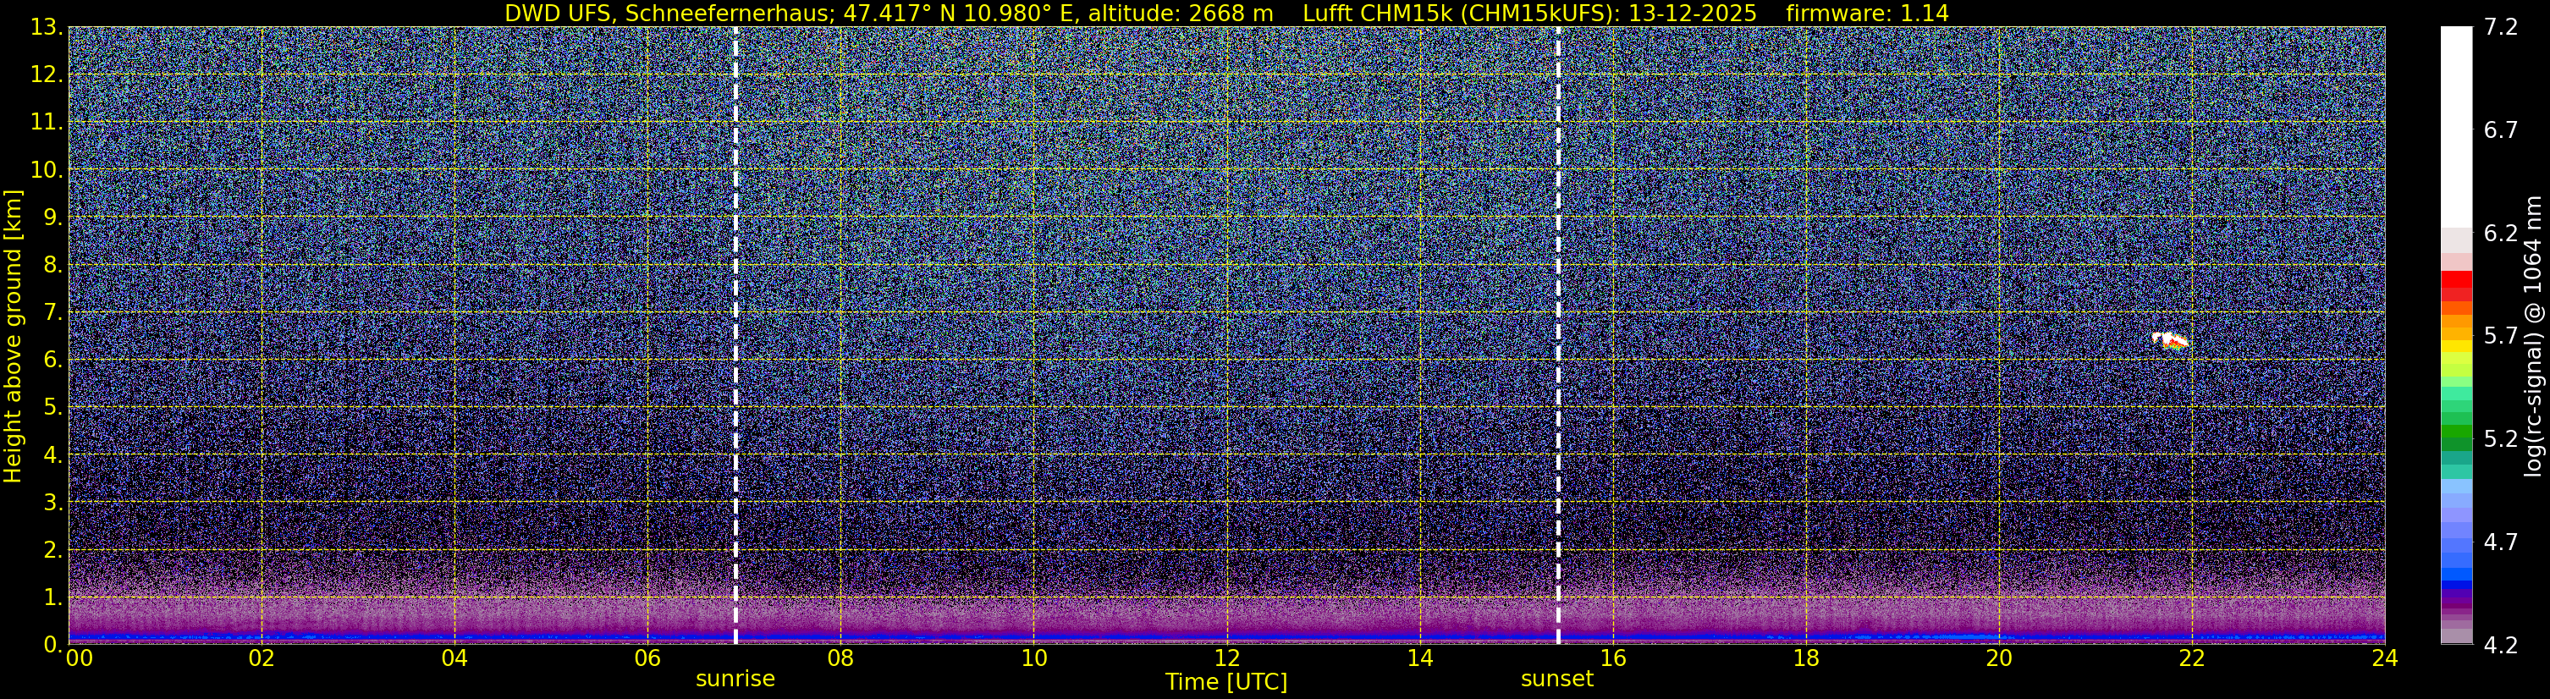Click the height axis tick "12."
The width and height of the screenshot is (2550, 699).
(47, 75)
